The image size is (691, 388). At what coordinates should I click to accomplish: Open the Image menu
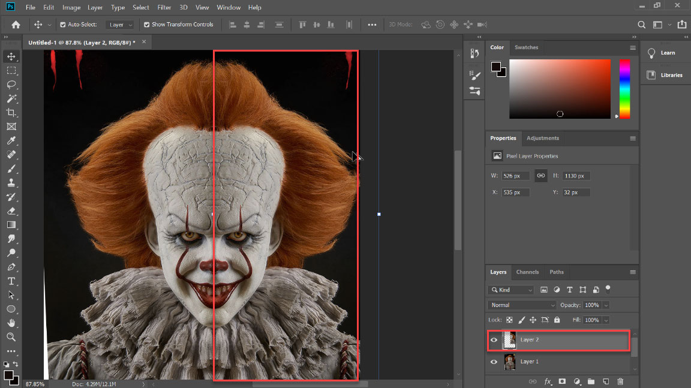[x=71, y=7]
